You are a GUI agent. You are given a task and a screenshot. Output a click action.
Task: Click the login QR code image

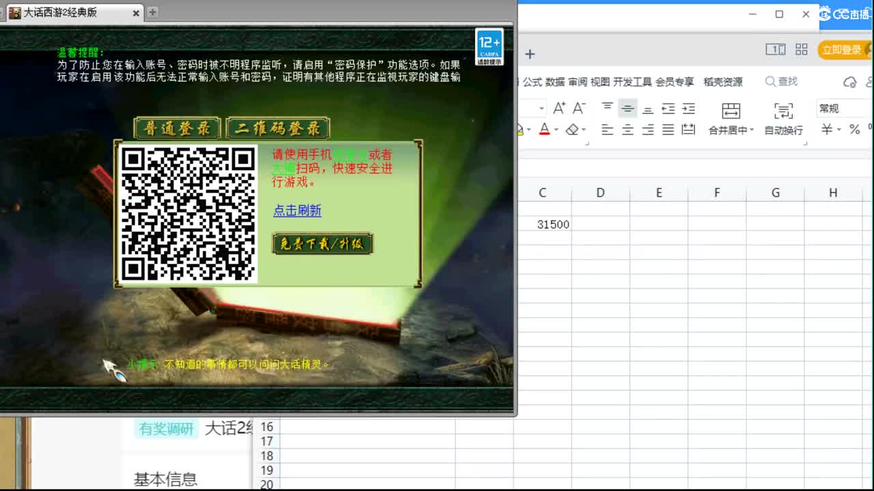188,213
